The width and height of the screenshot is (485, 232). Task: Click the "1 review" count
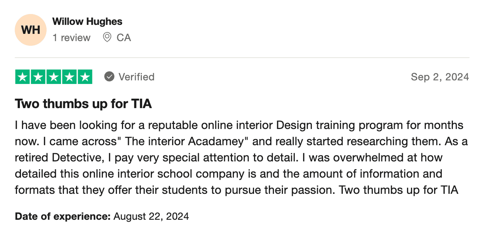coord(71,38)
